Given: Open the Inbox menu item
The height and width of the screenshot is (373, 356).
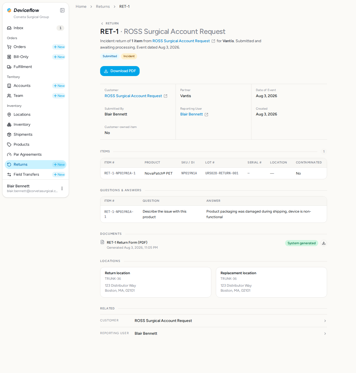Looking at the screenshot, I should coord(36,28).
